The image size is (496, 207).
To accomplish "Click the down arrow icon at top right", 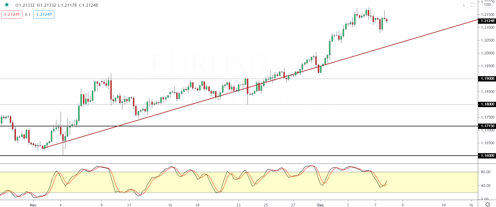I will point(464,5).
